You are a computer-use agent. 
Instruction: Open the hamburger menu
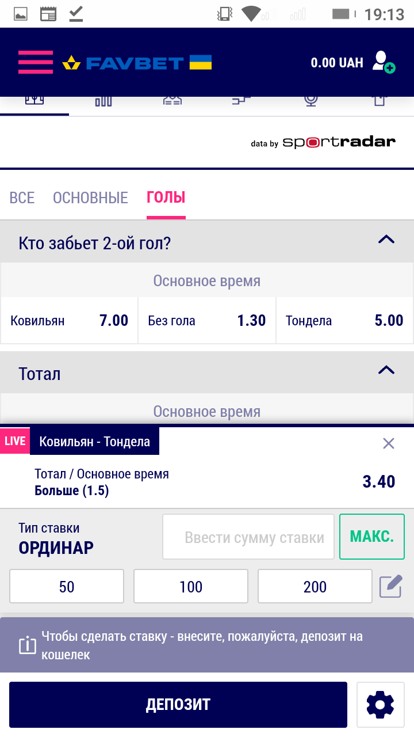tap(35, 62)
